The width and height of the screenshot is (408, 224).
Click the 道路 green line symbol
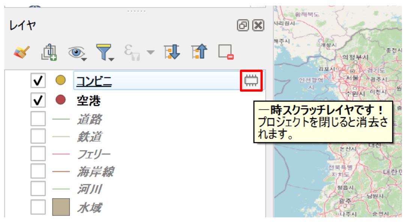[x=61, y=119]
